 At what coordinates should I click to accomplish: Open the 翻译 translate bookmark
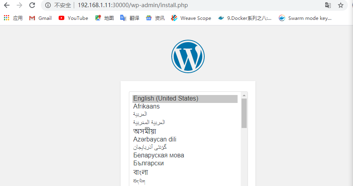(130, 18)
